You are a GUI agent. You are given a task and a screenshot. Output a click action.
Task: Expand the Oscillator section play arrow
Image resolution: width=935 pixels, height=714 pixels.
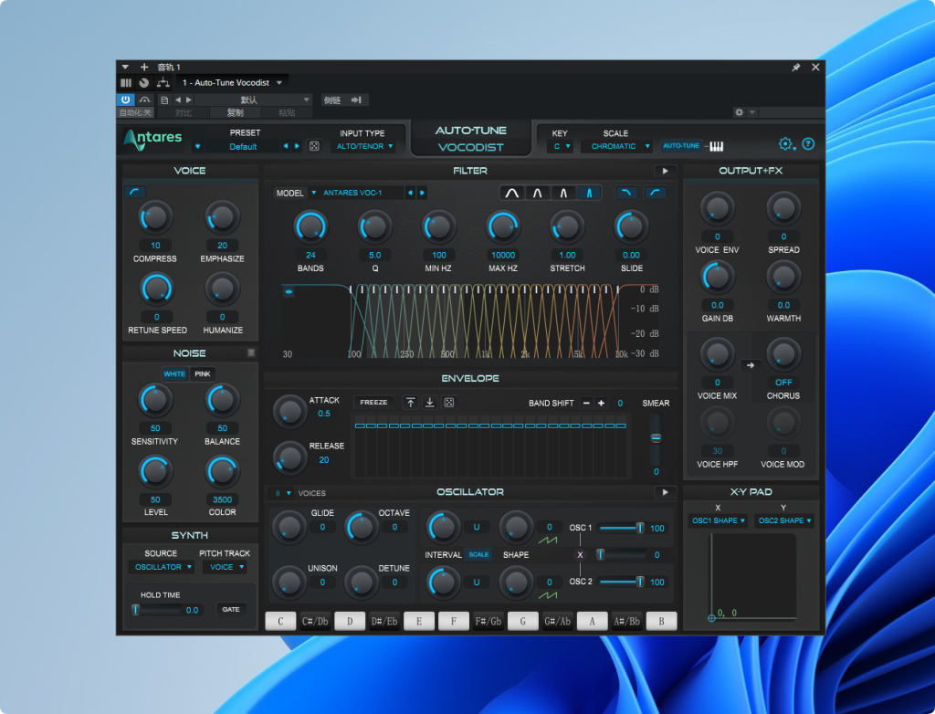click(x=665, y=492)
